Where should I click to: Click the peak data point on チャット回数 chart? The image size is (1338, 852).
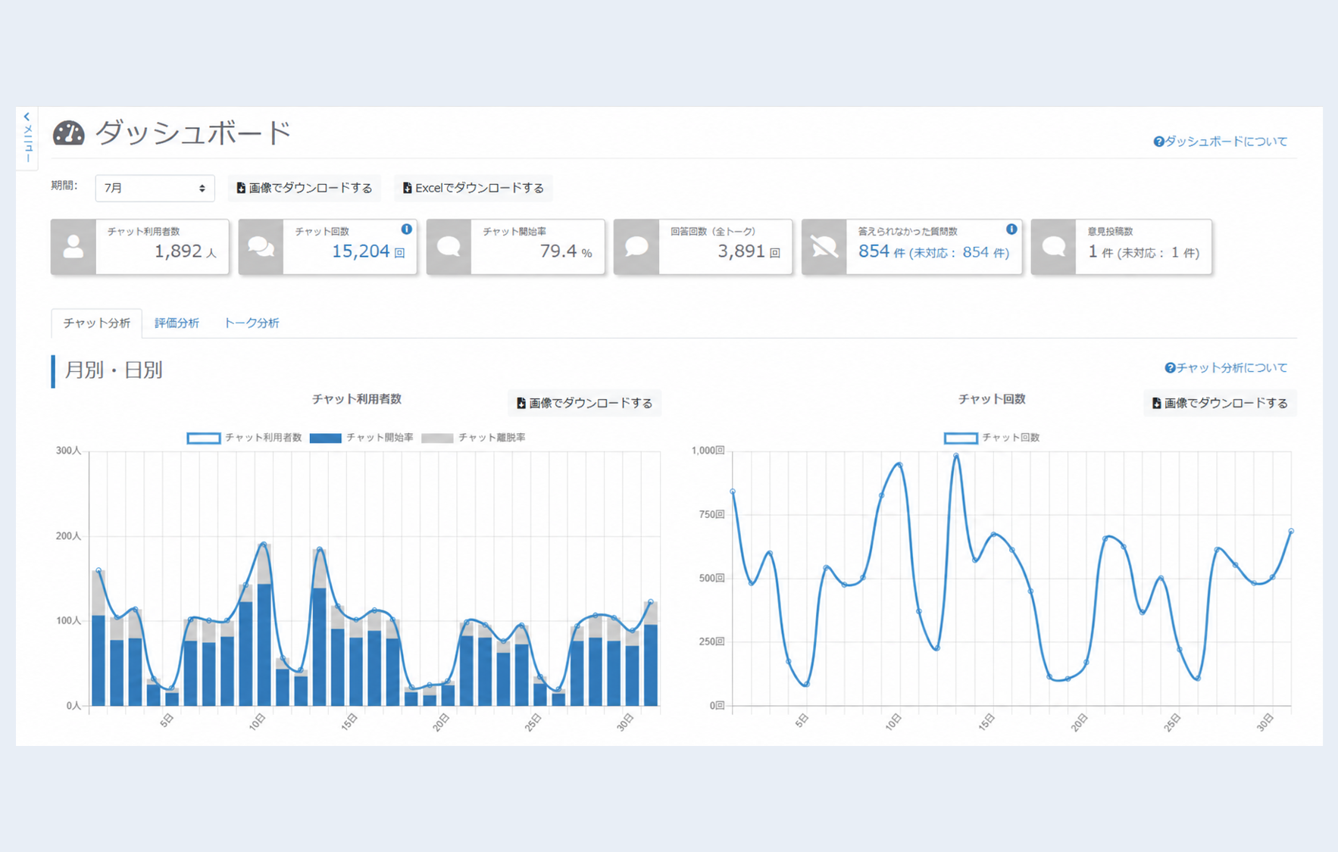pyautogui.click(x=956, y=456)
